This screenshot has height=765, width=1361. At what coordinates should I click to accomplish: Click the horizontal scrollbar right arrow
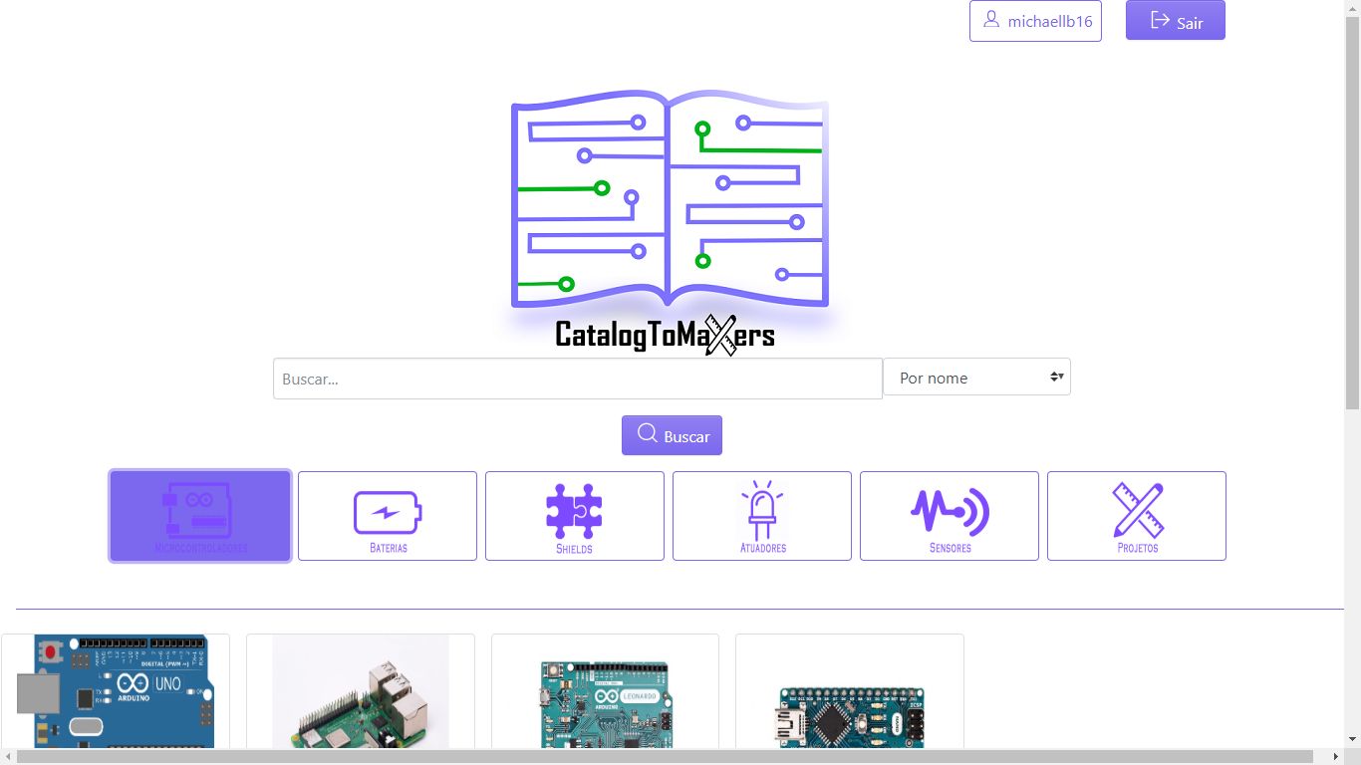point(1335,757)
